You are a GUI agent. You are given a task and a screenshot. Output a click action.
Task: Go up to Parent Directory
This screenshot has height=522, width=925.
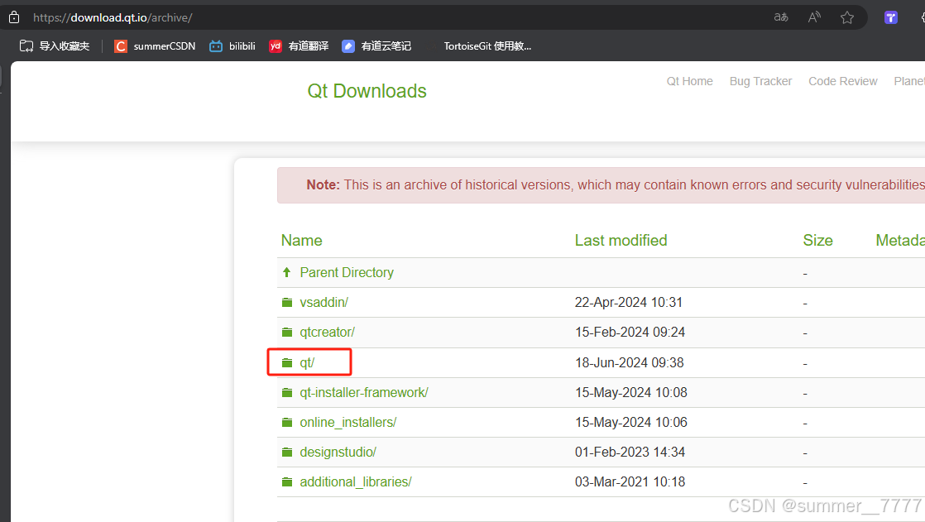pos(346,272)
